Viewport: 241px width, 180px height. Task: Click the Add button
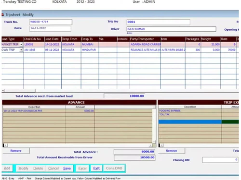pyautogui.click(x=7, y=168)
